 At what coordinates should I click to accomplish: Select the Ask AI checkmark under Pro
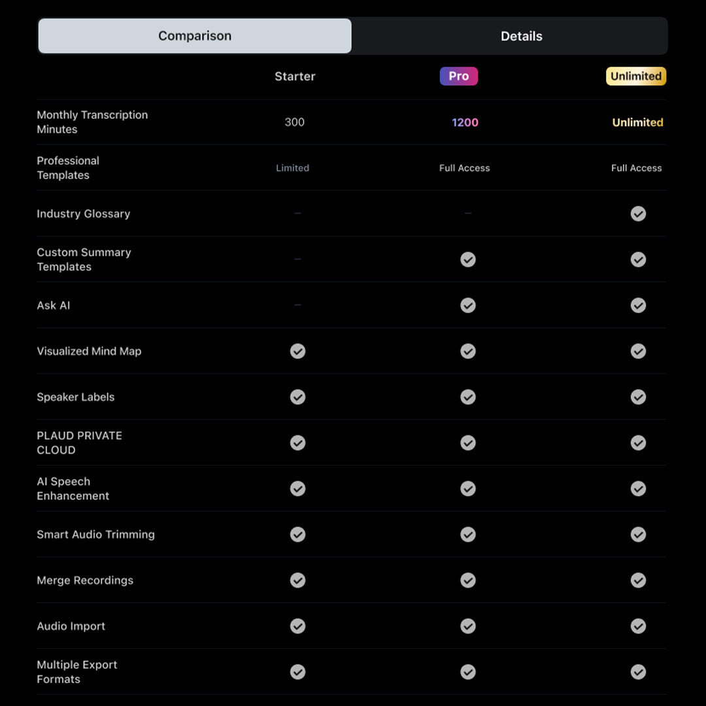pyautogui.click(x=468, y=305)
